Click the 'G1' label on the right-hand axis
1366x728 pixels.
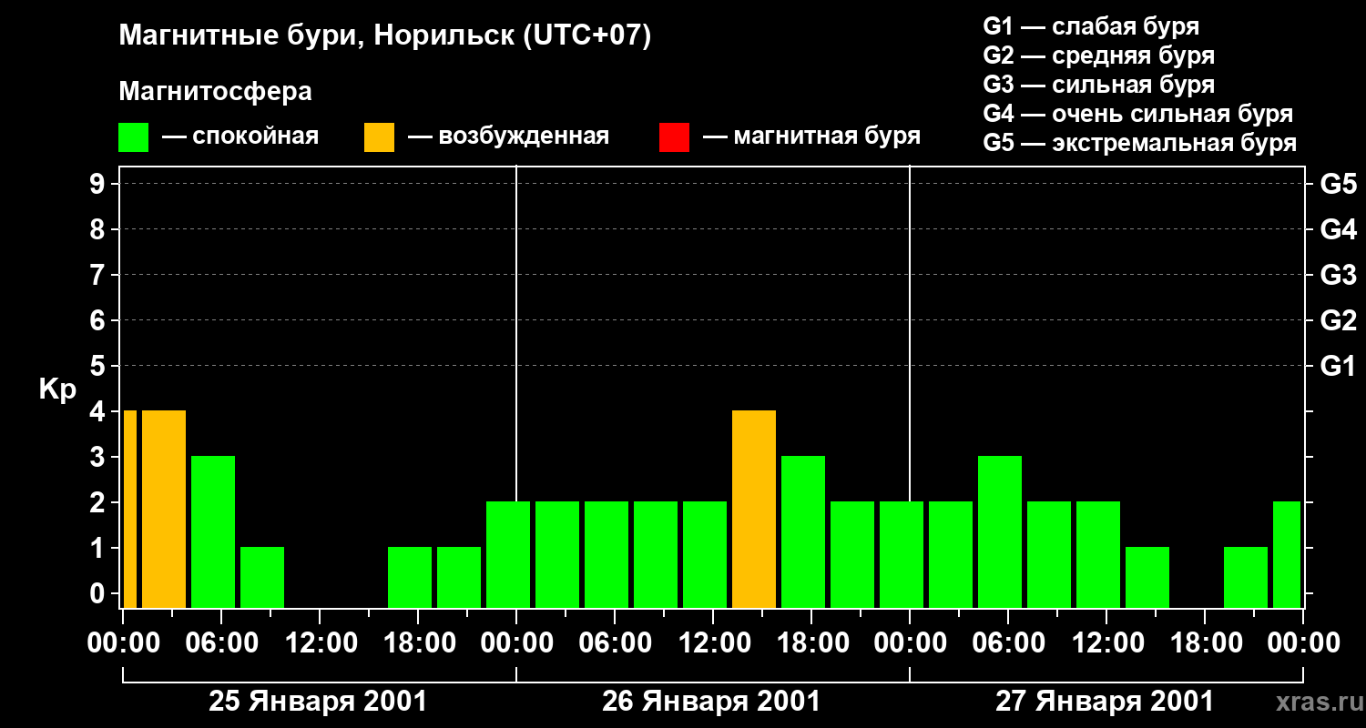click(1338, 366)
